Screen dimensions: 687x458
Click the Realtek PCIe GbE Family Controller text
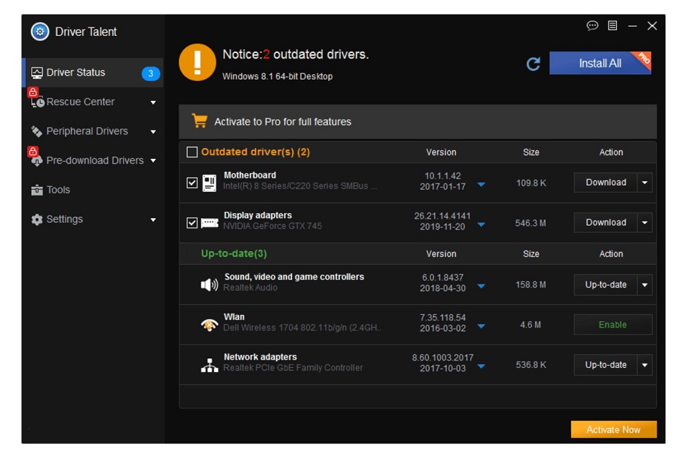pos(293,368)
